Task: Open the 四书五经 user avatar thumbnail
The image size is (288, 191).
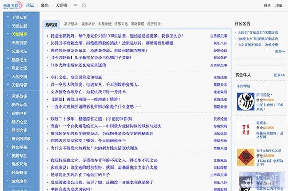Action: (x=246, y=101)
